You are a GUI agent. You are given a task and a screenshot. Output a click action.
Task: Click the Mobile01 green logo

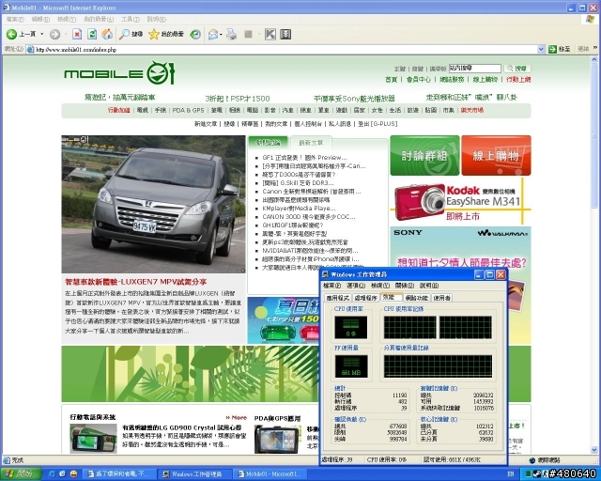pyautogui.click(x=119, y=73)
